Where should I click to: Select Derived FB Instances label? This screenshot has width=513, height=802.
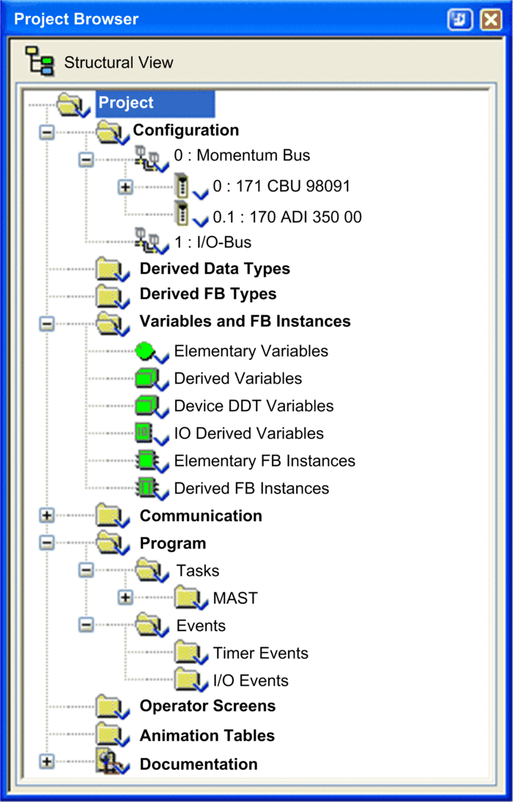(251, 488)
